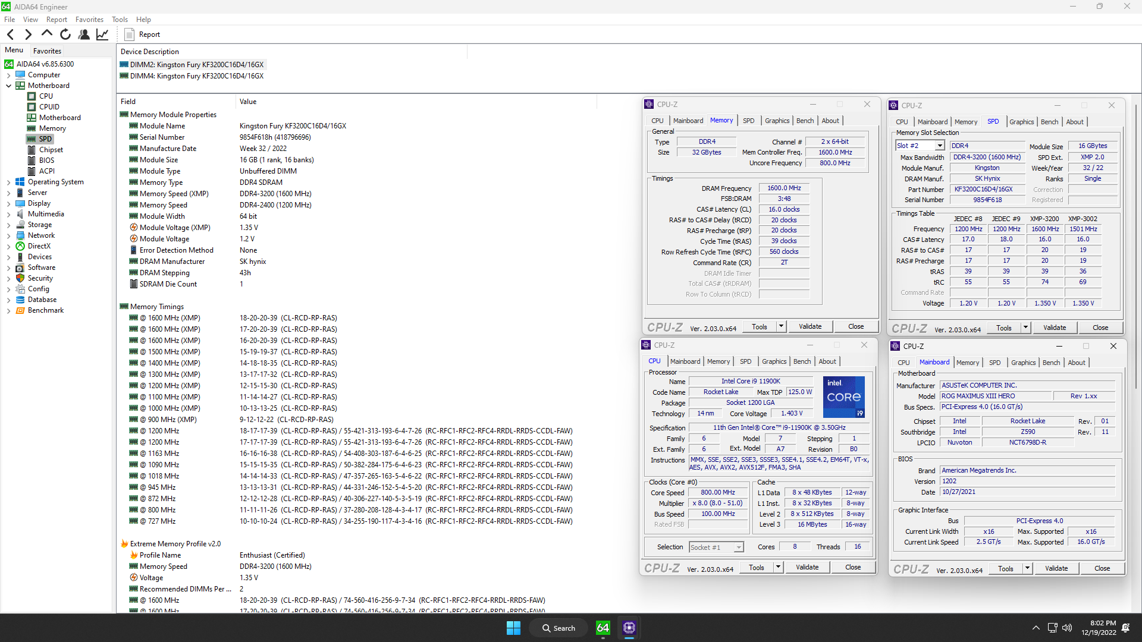Click Validate in CPU-Z Memory window

pyautogui.click(x=810, y=326)
